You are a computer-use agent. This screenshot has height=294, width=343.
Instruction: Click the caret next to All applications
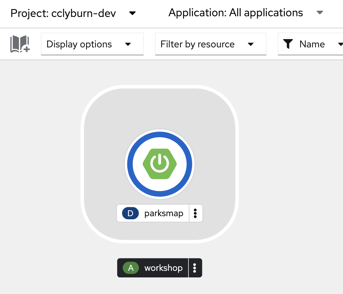[x=320, y=13]
